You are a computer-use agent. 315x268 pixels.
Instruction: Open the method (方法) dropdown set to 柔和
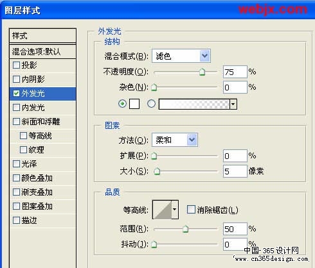(x=175, y=140)
